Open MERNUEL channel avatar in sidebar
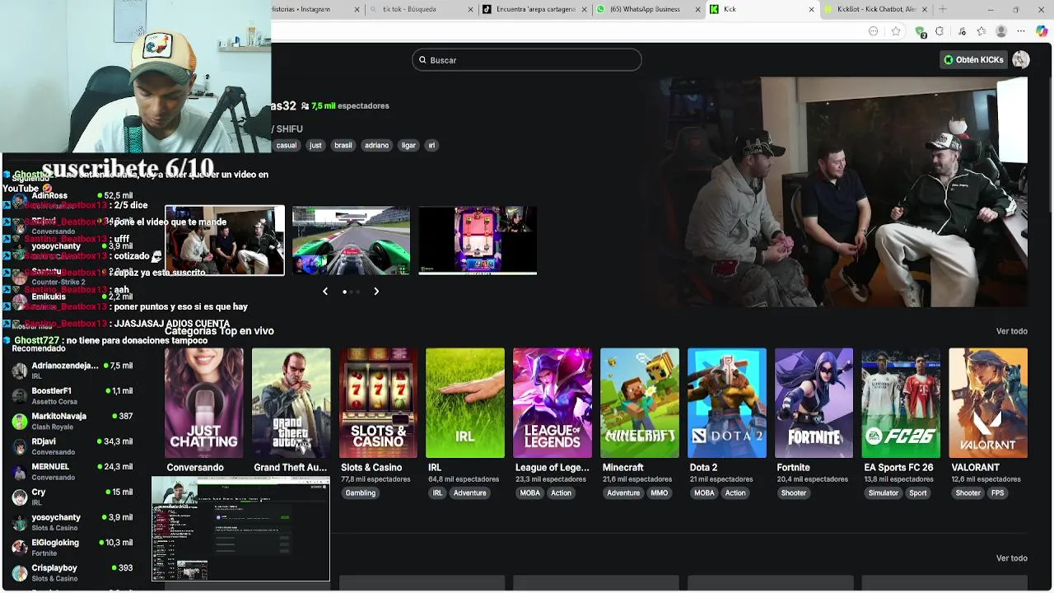Image resolution: width=1054 pixels, height=593 pixels. point(20,472)
